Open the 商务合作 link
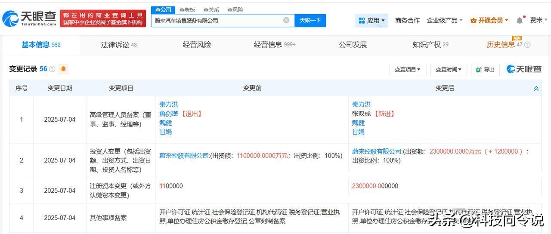551x234 pixels. [407, 20]
